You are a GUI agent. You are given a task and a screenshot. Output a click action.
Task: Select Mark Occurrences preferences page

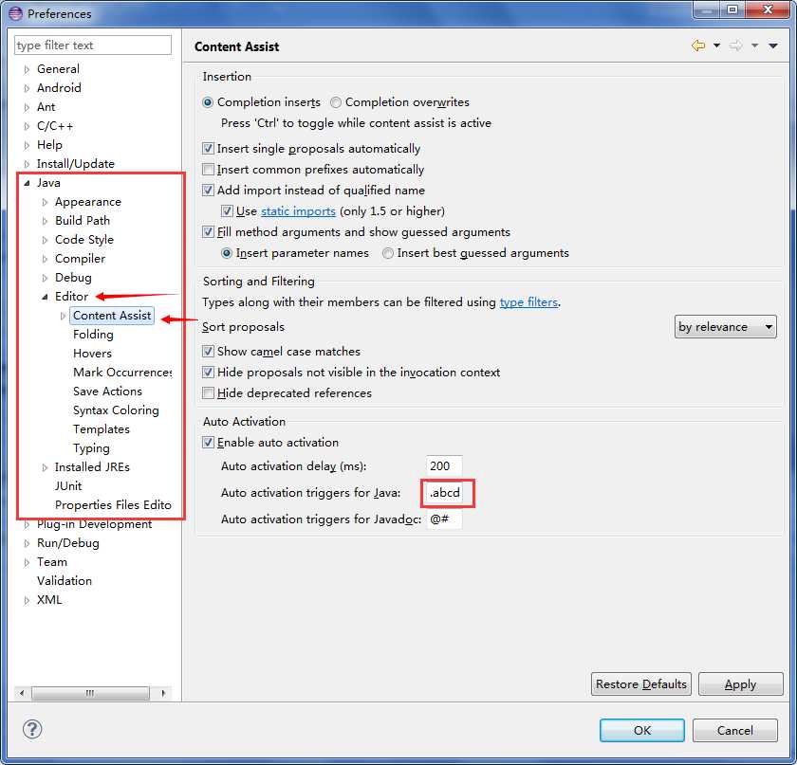coord(122,372)
